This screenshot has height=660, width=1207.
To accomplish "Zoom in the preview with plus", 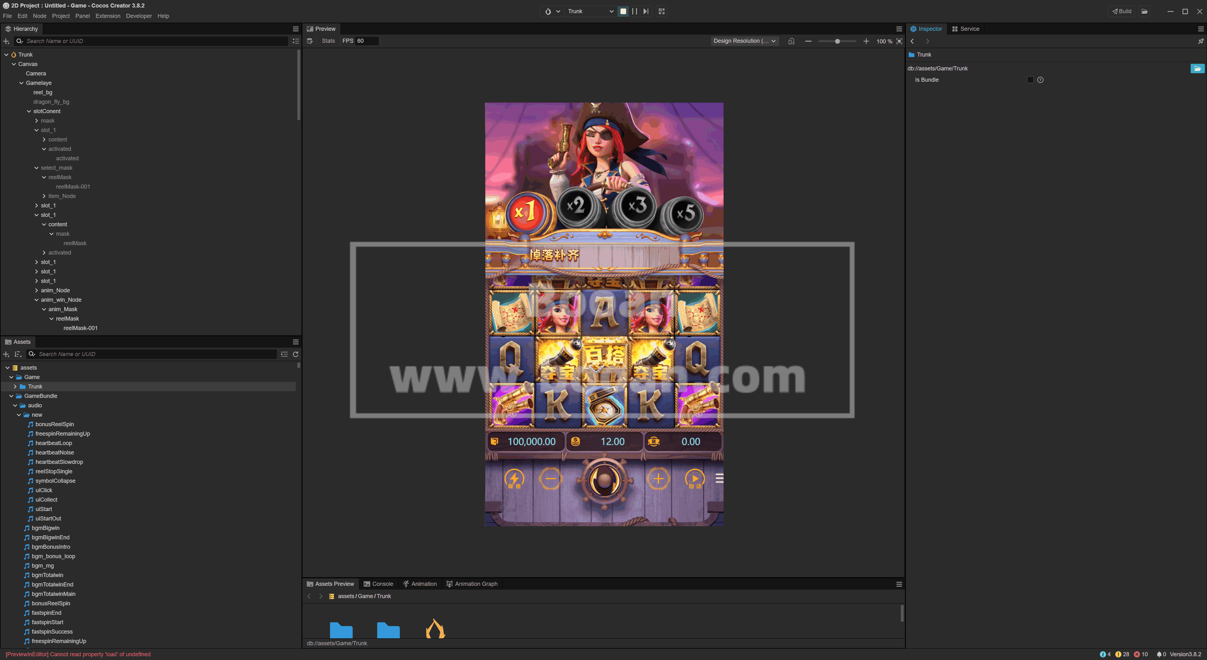I will tap(866, 41).
